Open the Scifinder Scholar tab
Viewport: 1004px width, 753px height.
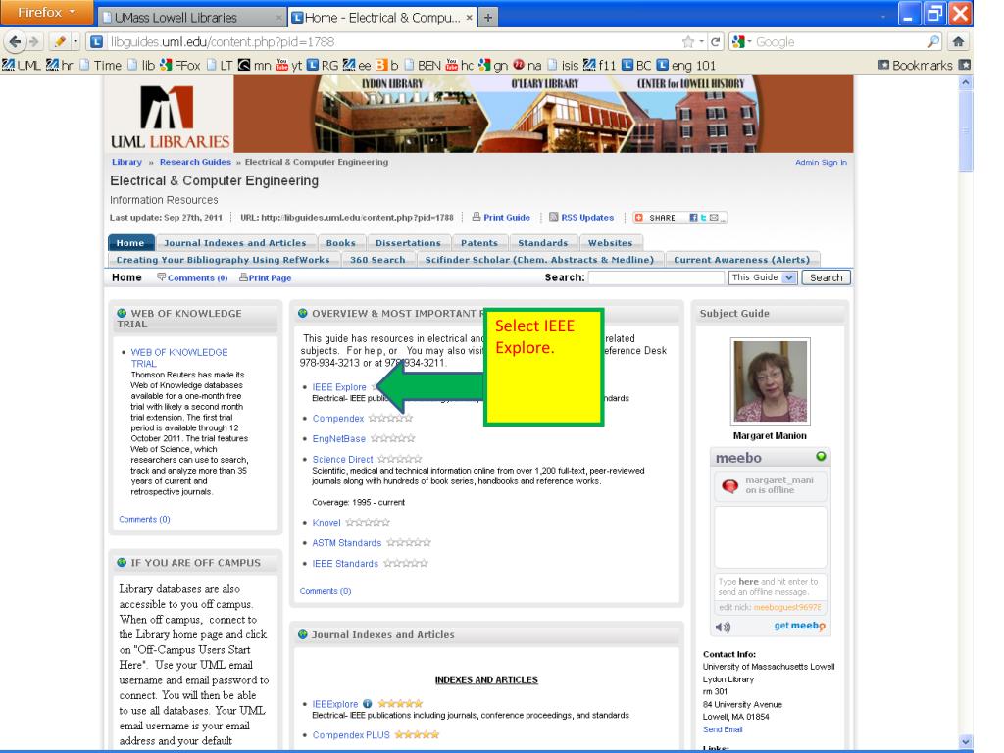pyautogui.click(x=540, y=259)
